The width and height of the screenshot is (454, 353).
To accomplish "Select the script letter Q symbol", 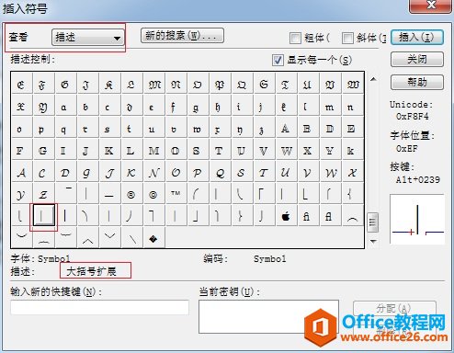I will [x=220, y=173].
